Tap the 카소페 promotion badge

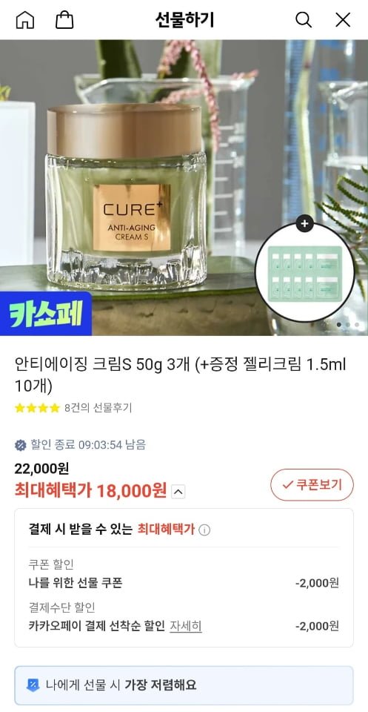46,313
